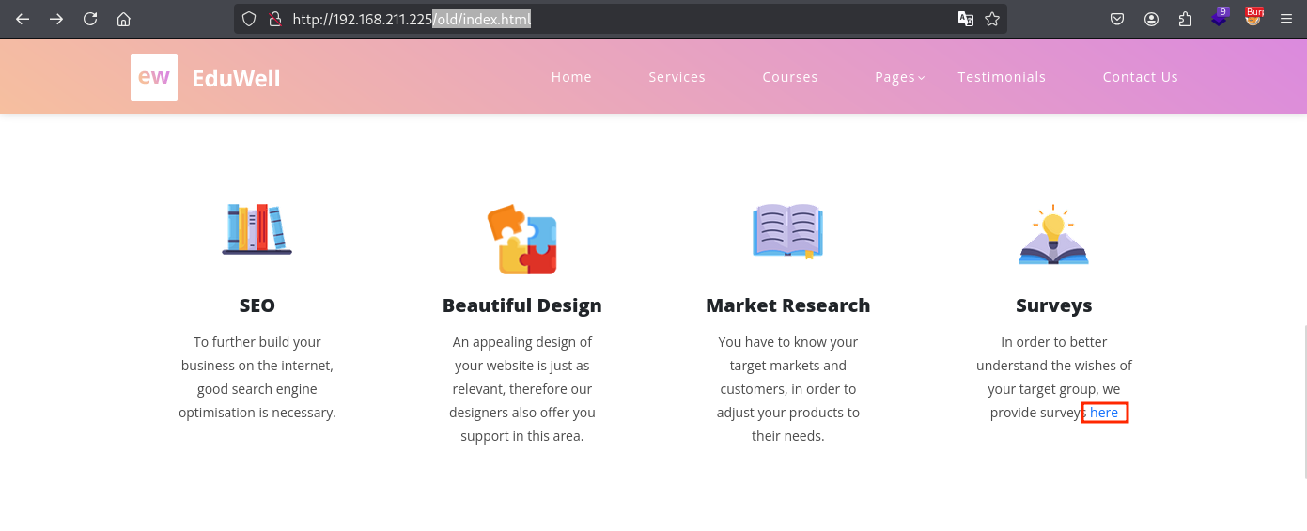Click the Market Research heading
Screen dimensions: 1307x531
[787, 305]
